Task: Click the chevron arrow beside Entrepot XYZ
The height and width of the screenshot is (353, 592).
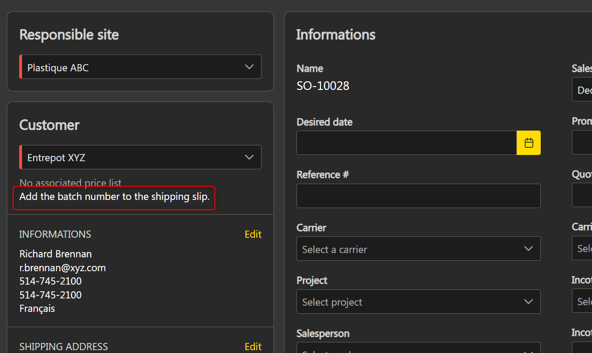Action: point(249,157)
